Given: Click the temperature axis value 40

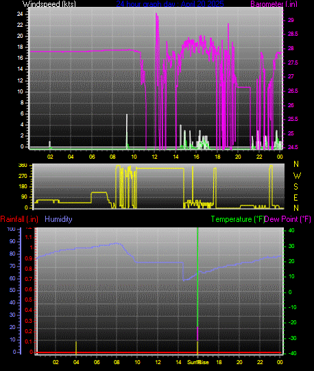Looking at the screenshot, I should click(x=291, y=230).
